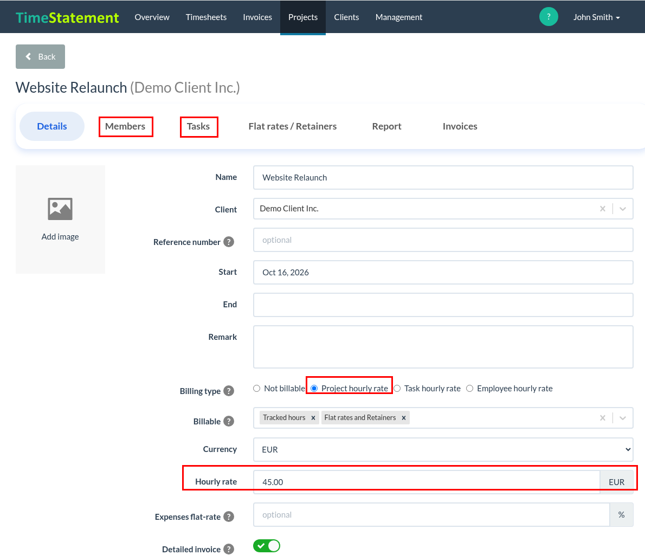Image resolution: width=645 pixels, height=555 pixels.
Task: Open Management in navigation bar
Action: [x=398, y=17]
